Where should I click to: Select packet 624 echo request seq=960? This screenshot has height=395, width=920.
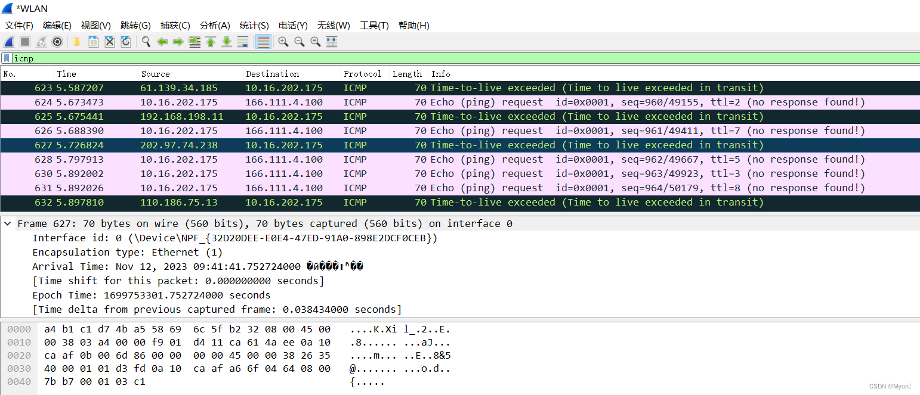(x=460, y=102)
